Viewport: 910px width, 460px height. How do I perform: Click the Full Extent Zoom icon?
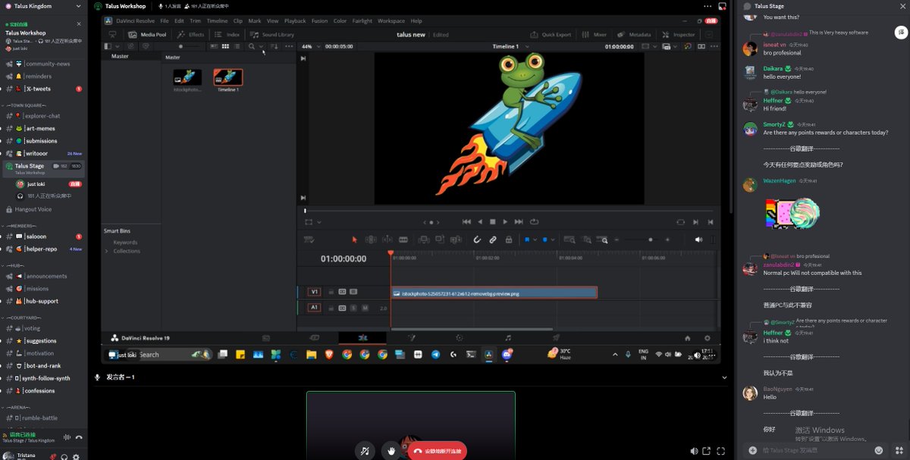[570, 239]
